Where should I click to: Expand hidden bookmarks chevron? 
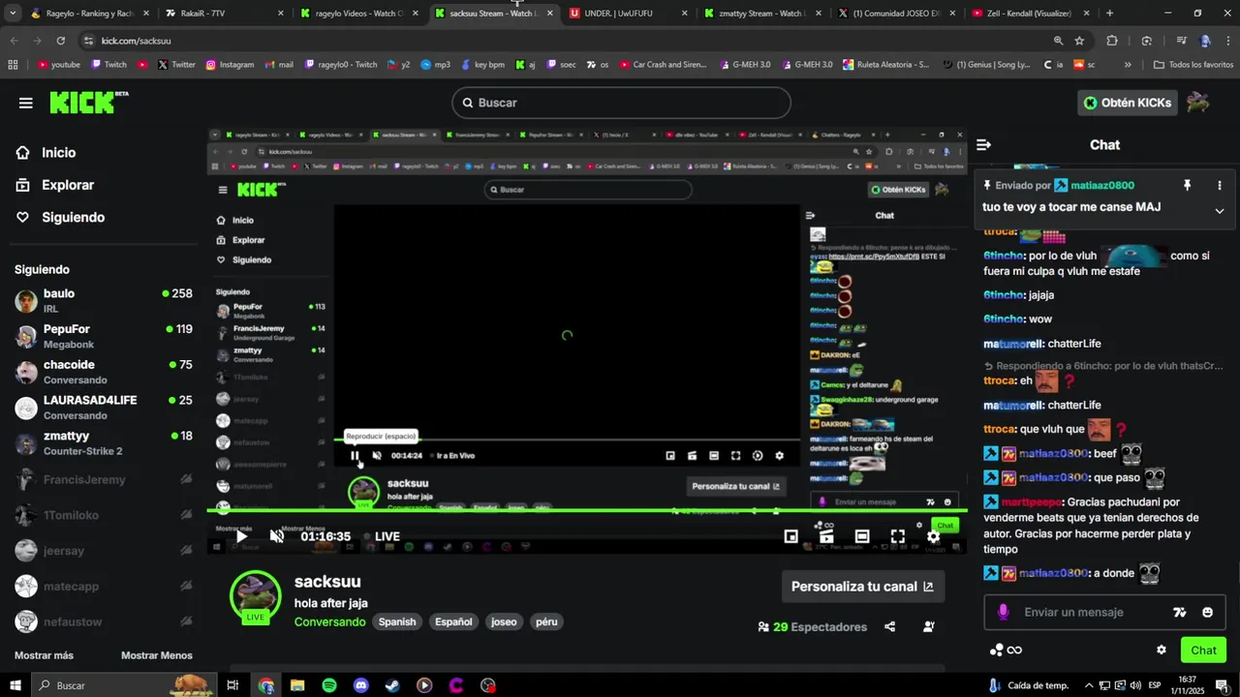[x=1128, y=65]
